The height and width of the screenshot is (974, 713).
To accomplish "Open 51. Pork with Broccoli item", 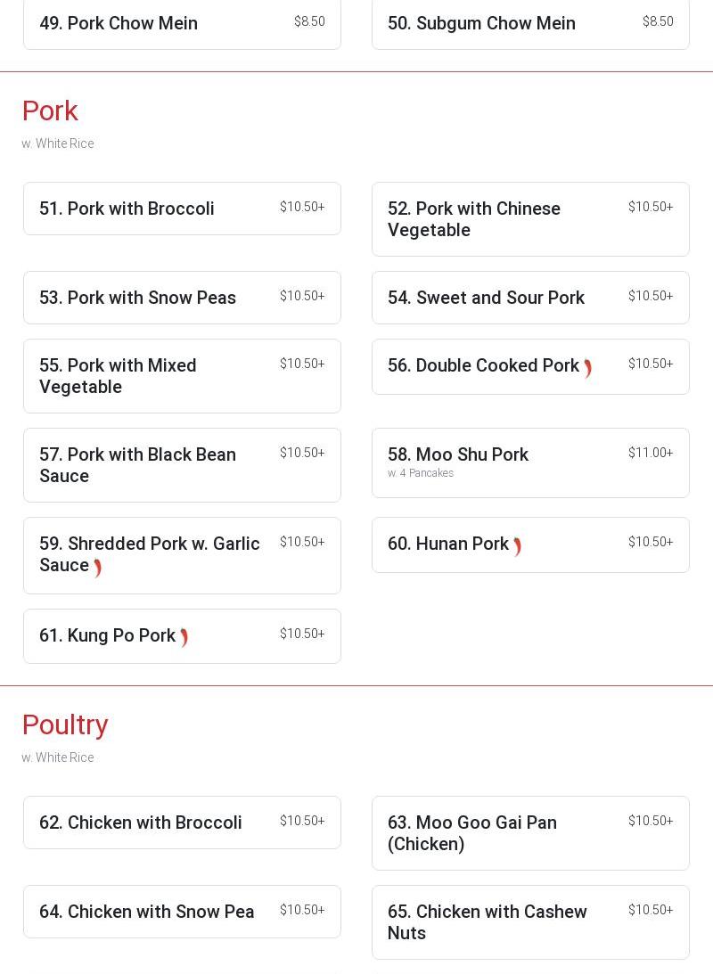I will [x=182, y=209].
